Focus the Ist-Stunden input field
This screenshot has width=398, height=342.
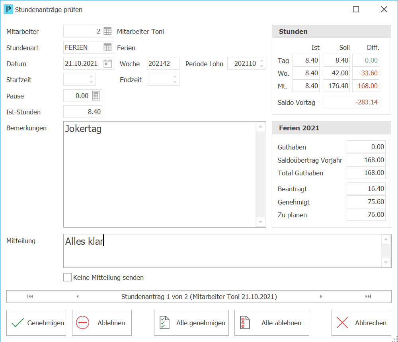pyautogui.click(x=83, y=112)
